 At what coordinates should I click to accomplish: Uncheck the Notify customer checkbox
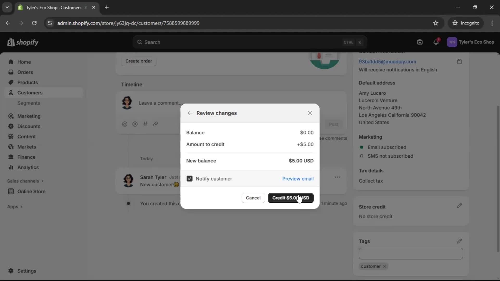pos(190,178)
